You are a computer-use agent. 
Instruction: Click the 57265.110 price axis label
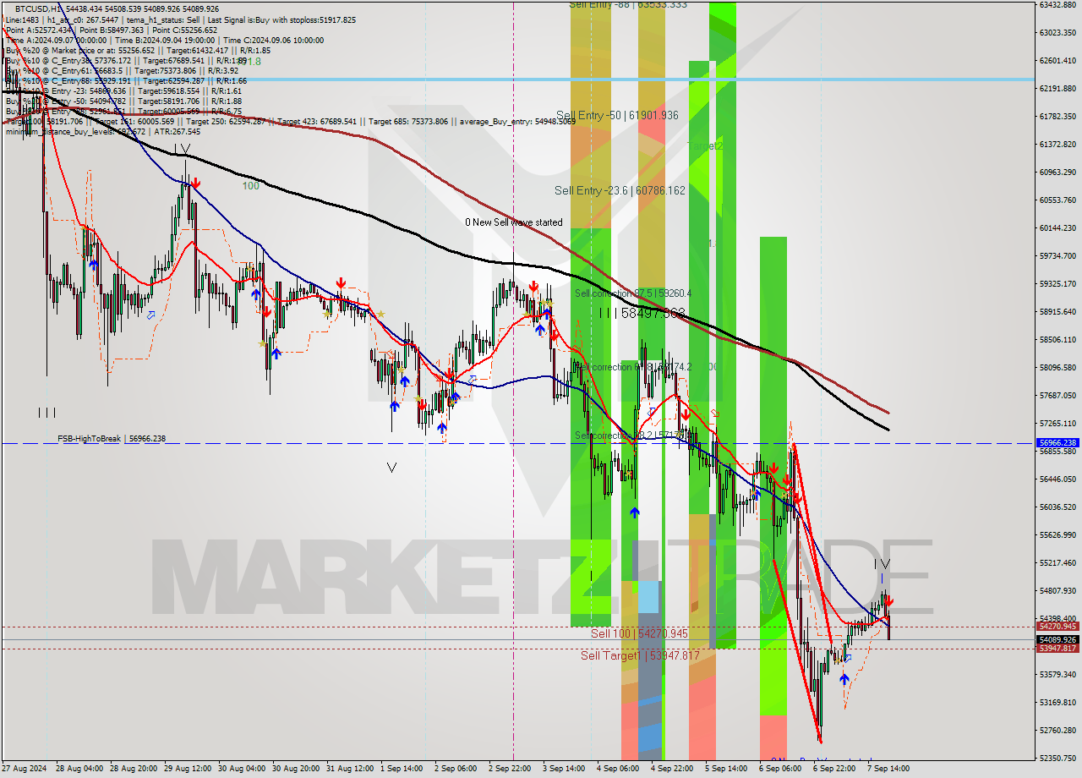pos(1058,423)
